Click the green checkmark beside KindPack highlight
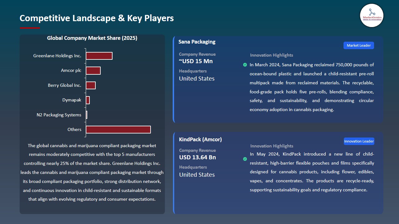 pyautogui.click(x=245, y=159)
